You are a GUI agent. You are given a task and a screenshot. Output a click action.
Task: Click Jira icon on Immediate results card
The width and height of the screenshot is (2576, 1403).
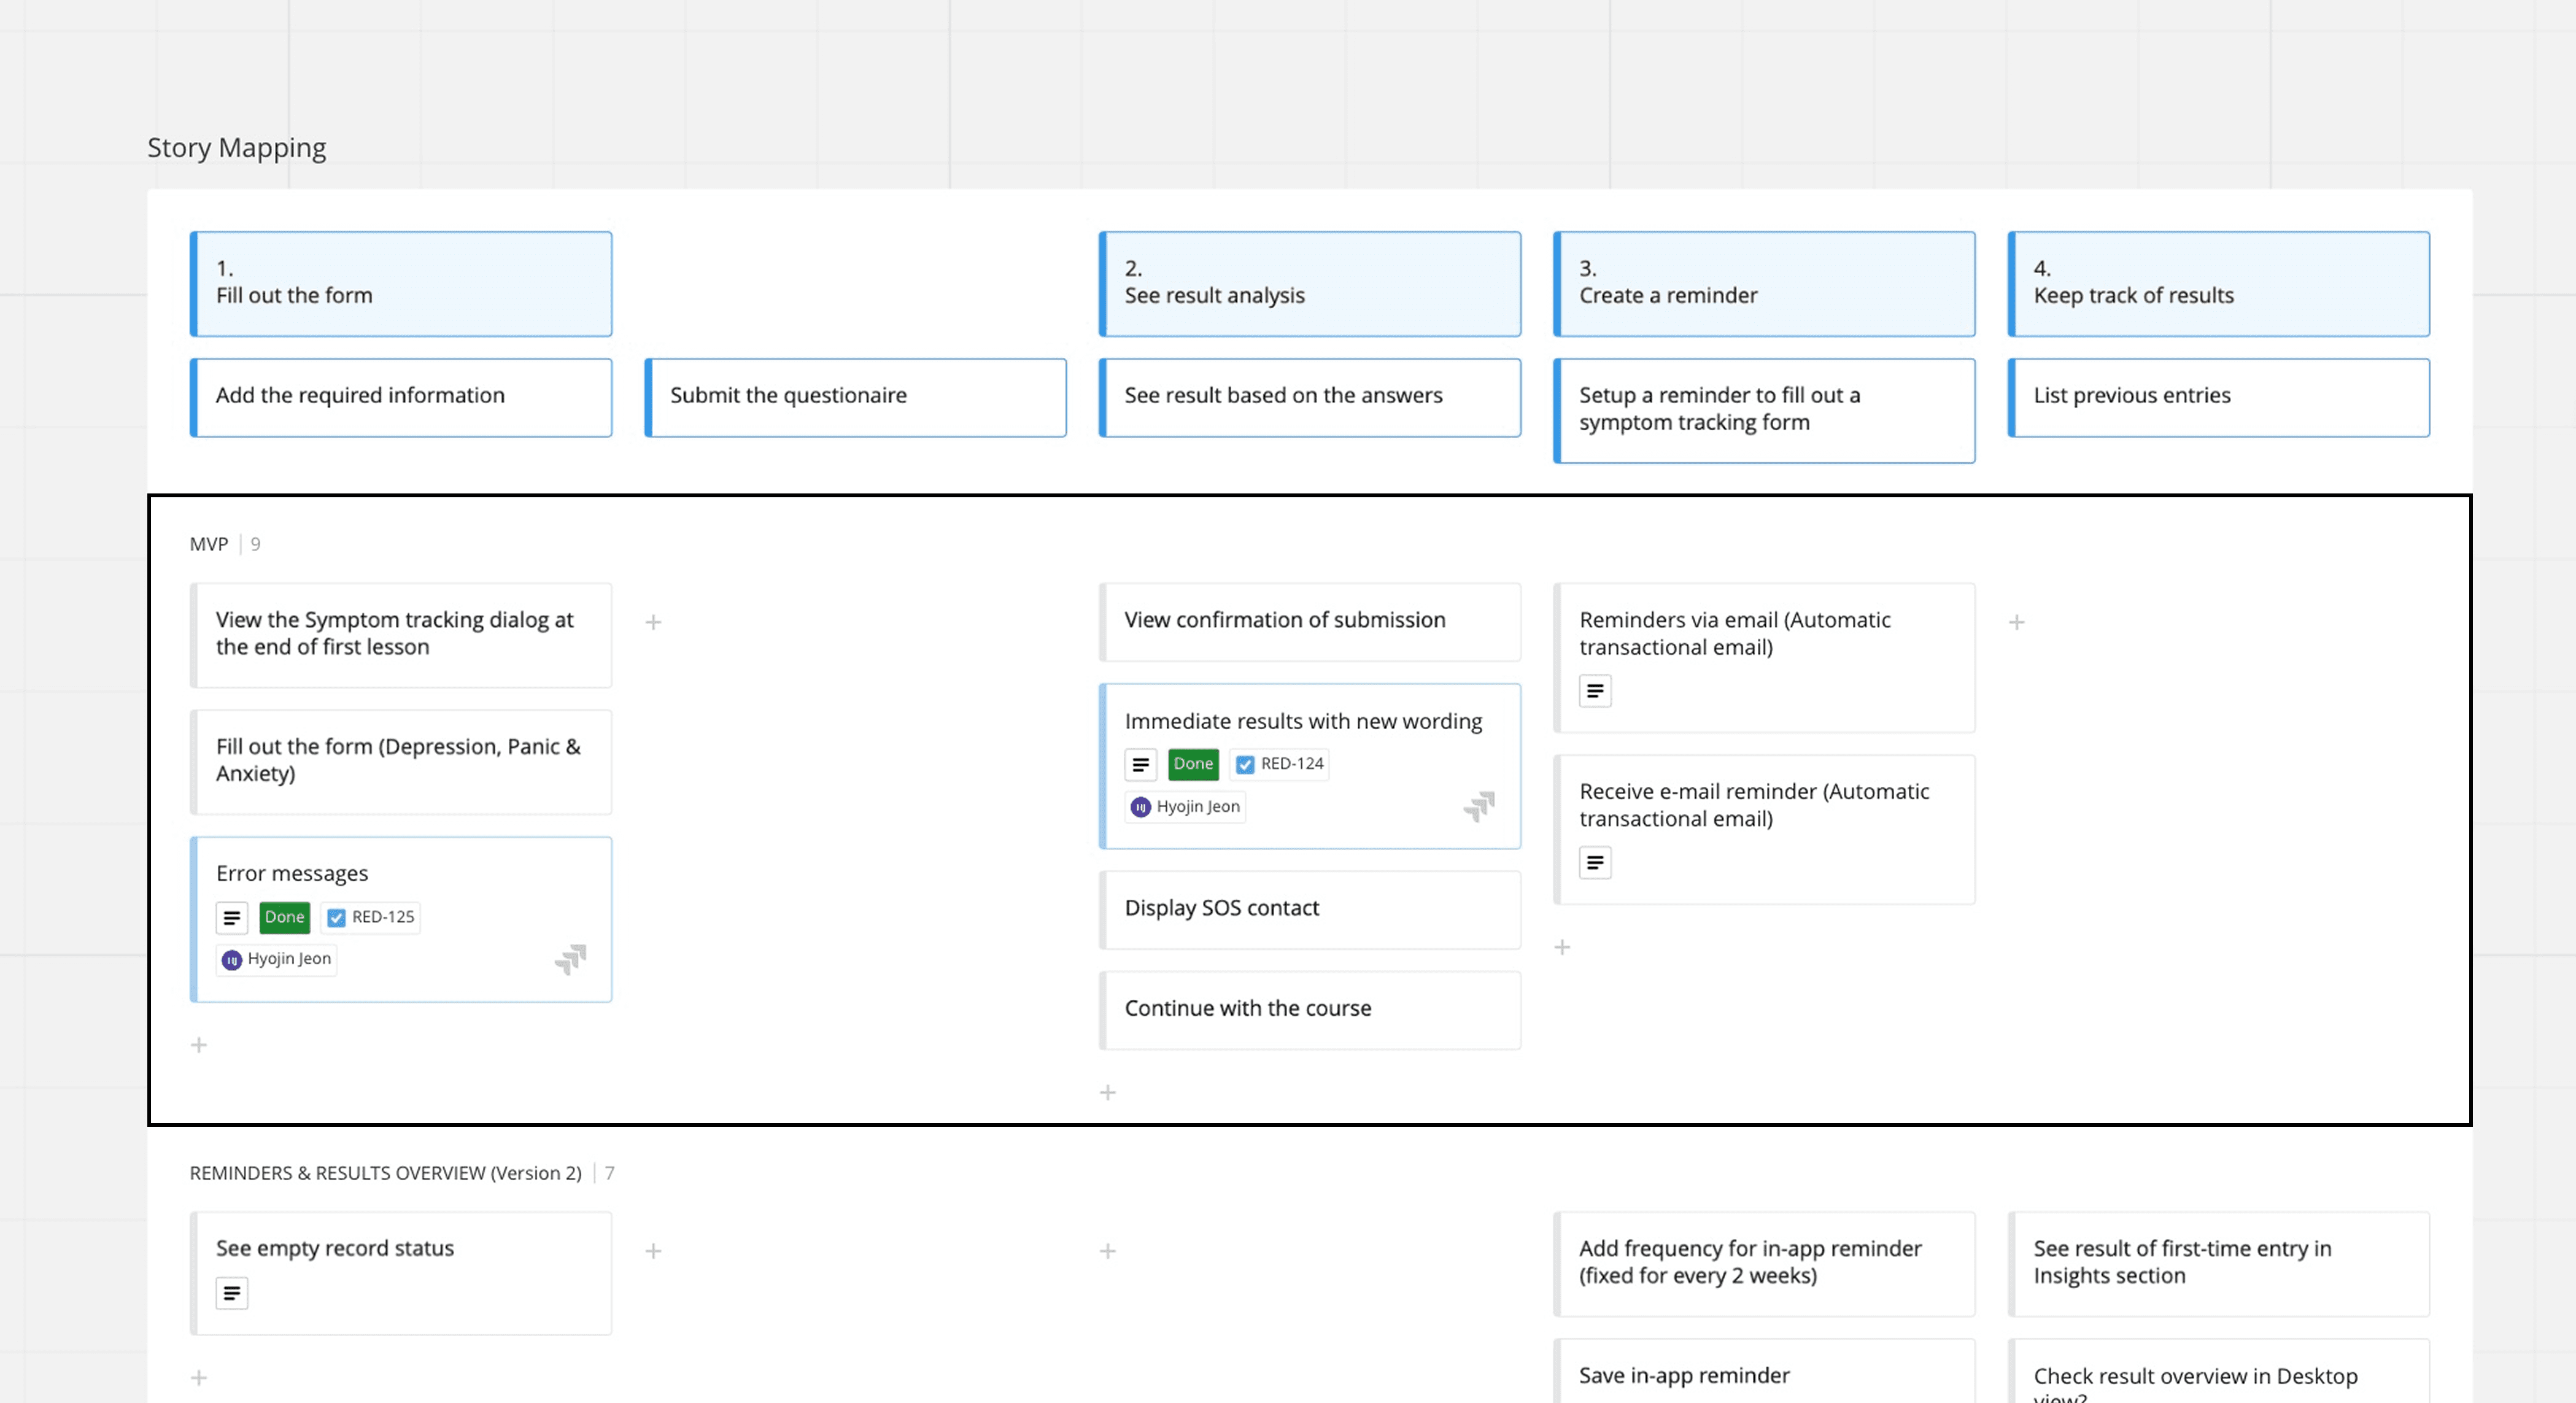click(1479, 806)
